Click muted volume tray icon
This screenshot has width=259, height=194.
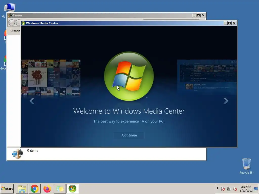(235, 188)
